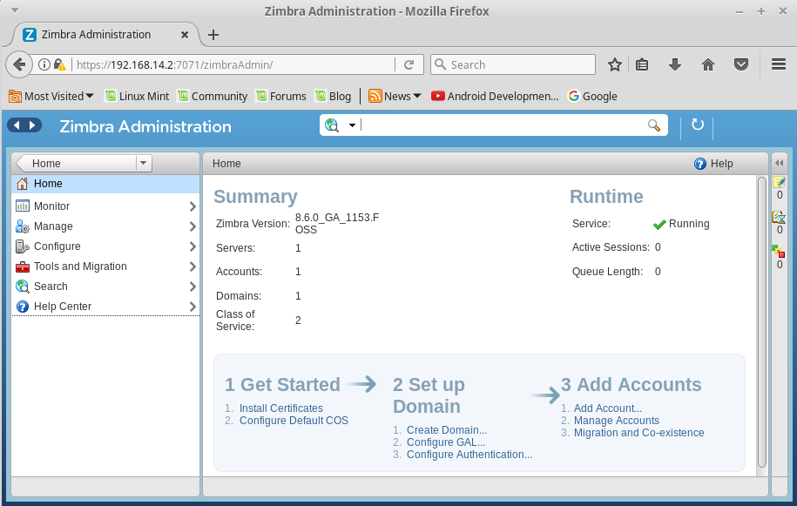Screen dimensions: 797x506
Task: Focus the Firefox Search box
Action: [x=512, y=64]
